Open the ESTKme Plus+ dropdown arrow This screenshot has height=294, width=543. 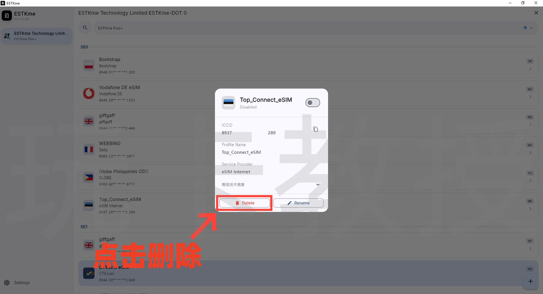click(531, 28)
